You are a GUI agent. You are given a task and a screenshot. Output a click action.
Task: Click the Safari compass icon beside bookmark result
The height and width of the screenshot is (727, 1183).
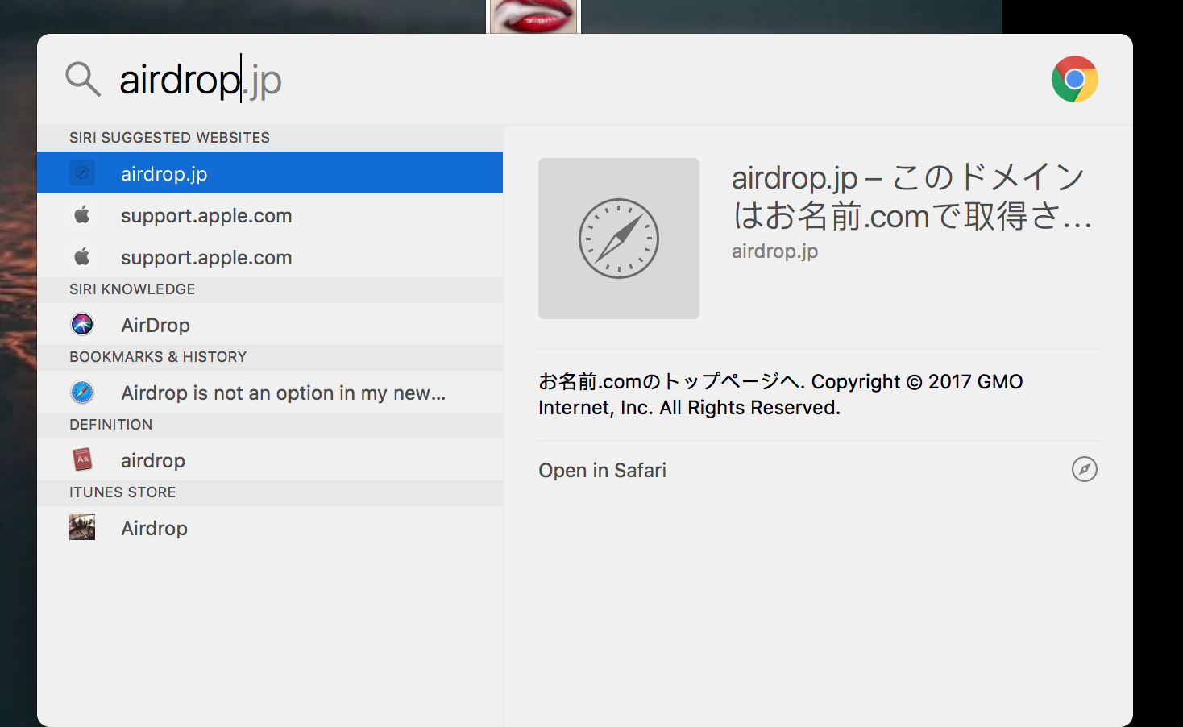pos(82,392)
